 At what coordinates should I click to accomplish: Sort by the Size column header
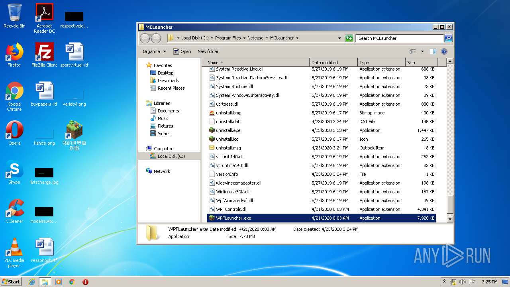coord(421,63)
